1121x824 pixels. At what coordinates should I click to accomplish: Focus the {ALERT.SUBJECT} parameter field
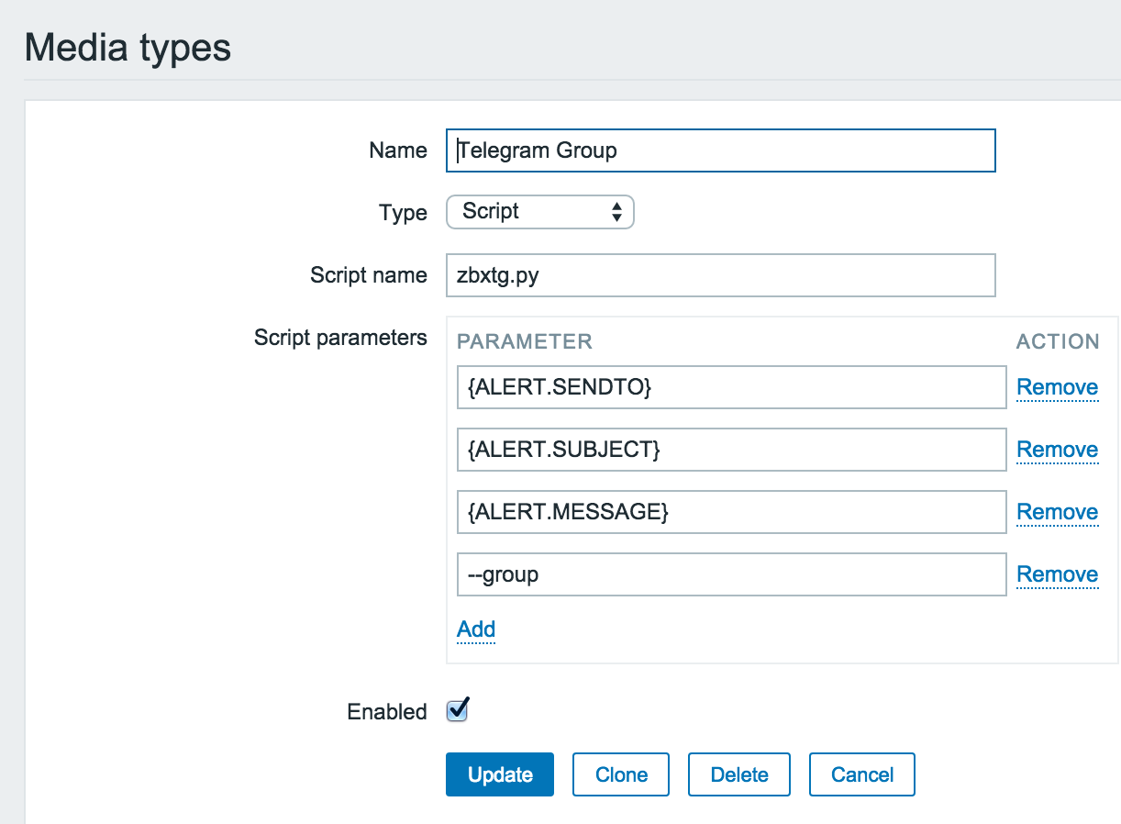(x=731, y=450)
